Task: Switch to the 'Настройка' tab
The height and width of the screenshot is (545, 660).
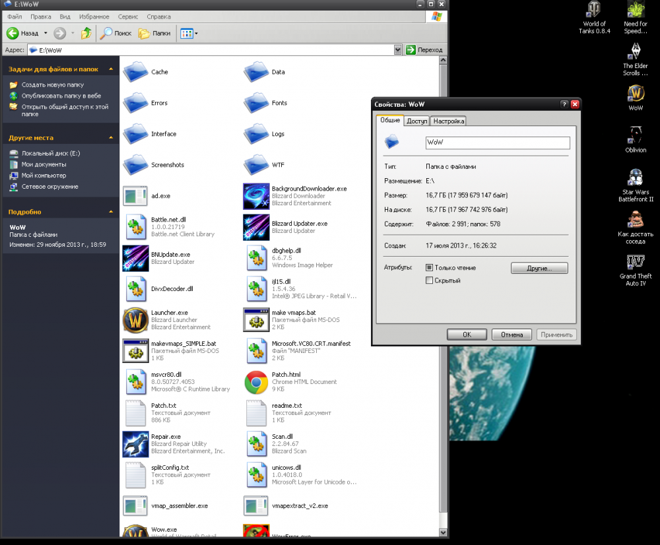Action: click(449, 121)
